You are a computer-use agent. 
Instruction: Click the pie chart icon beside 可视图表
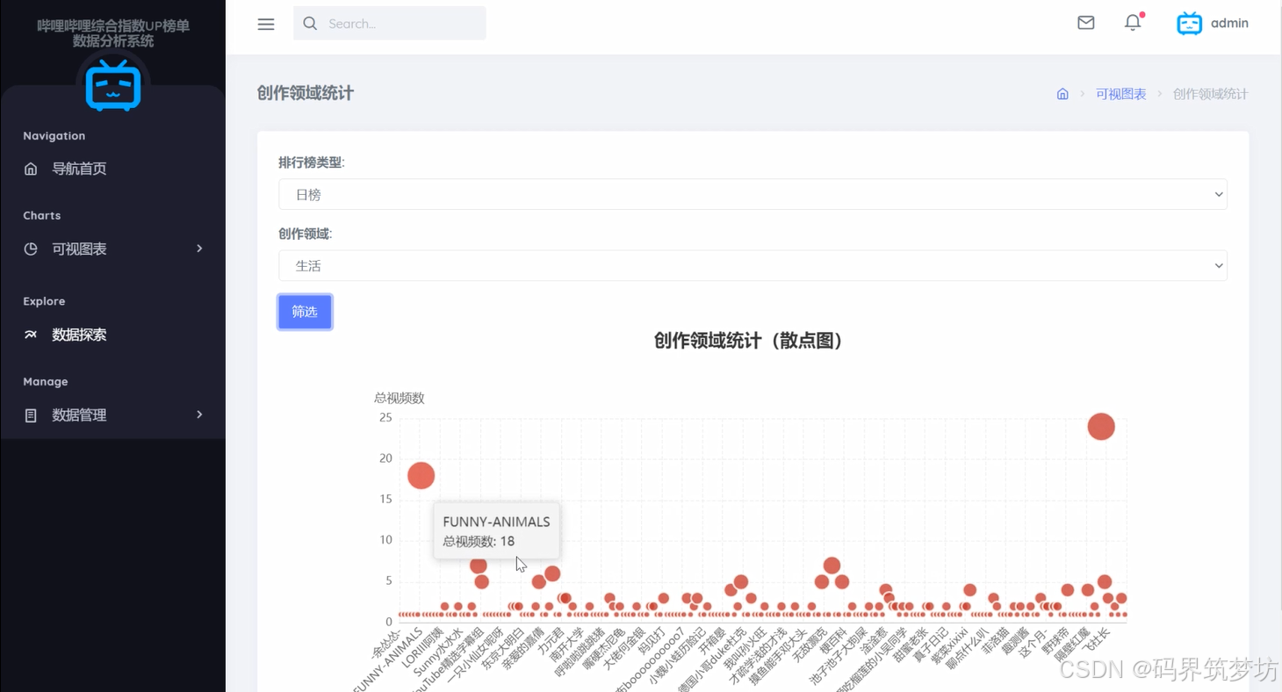click(x=31, y=249)
